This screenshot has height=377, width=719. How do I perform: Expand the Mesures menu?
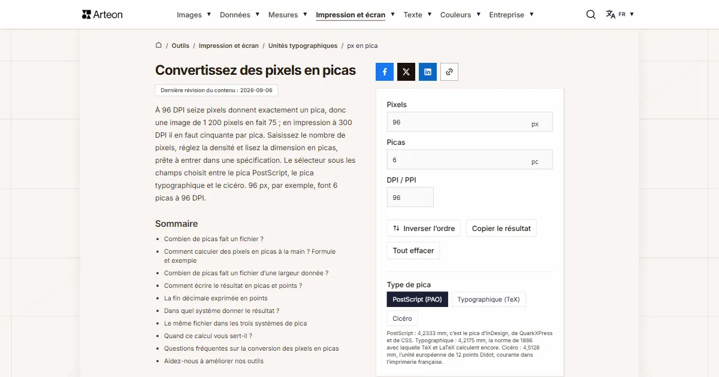pos(288,14)
